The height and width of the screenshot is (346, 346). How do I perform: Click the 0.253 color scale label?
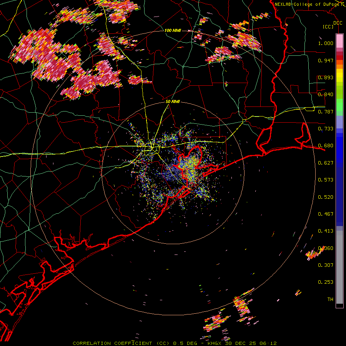coord(326,282)
